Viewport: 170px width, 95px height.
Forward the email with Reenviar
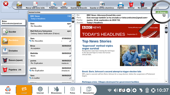64,5
